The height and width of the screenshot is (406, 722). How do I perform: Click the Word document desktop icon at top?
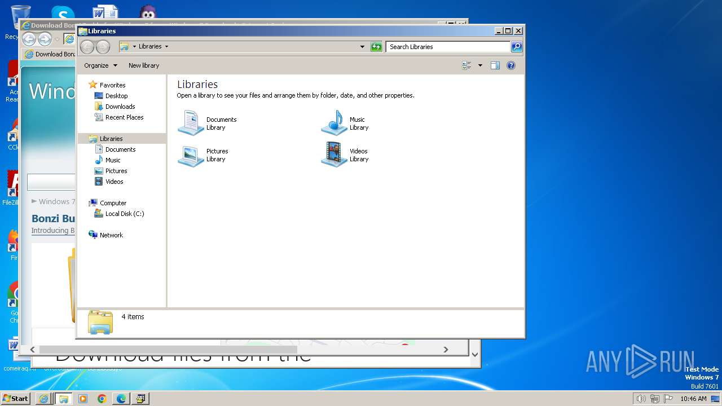[x=105, y=13]
